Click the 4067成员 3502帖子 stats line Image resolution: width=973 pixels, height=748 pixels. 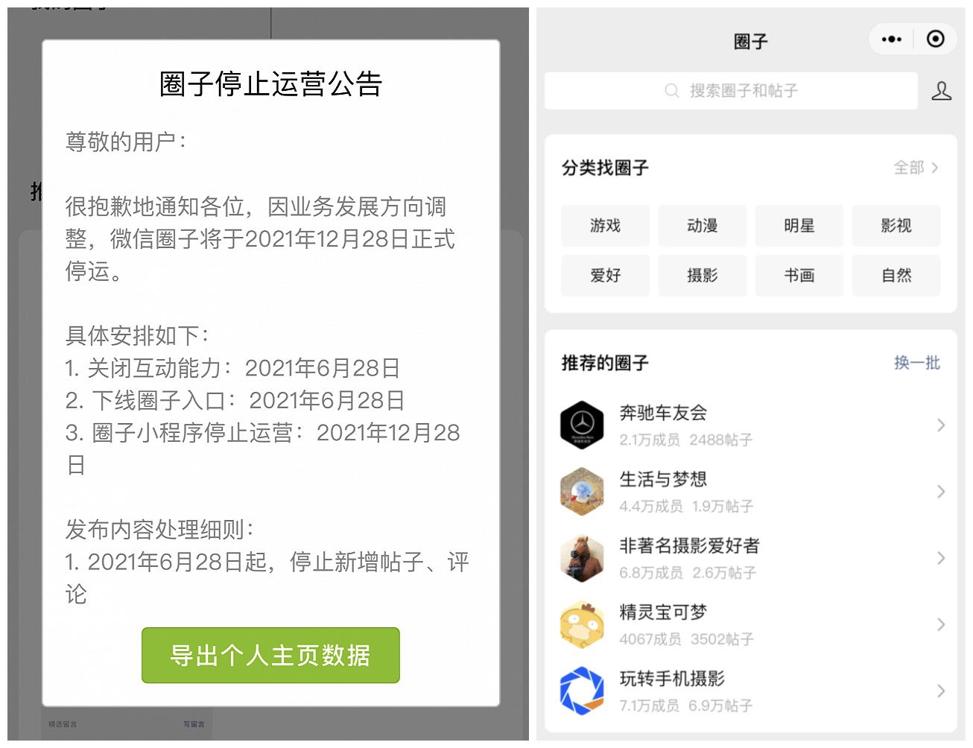(687, 639)
